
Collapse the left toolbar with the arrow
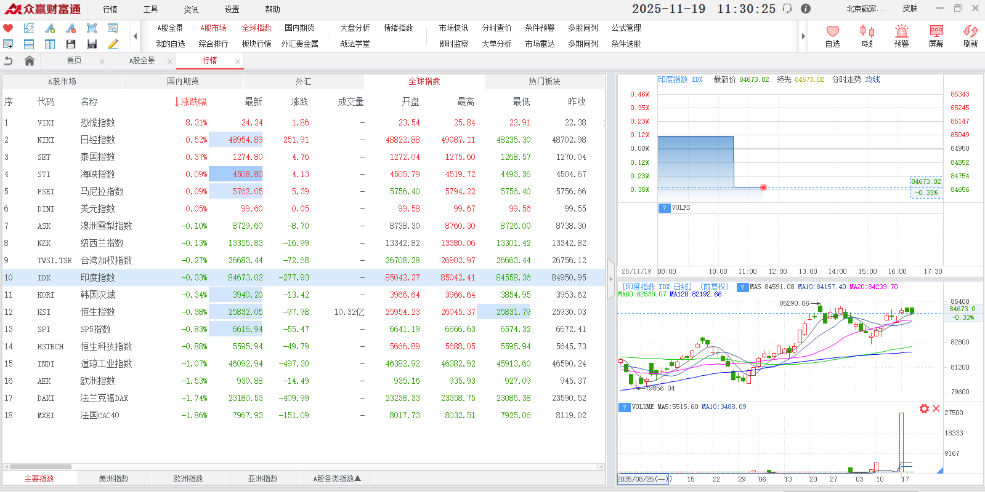136,36
